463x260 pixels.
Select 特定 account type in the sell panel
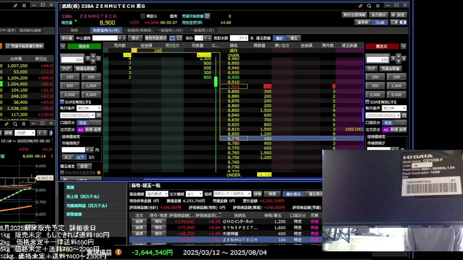(83, 123)
